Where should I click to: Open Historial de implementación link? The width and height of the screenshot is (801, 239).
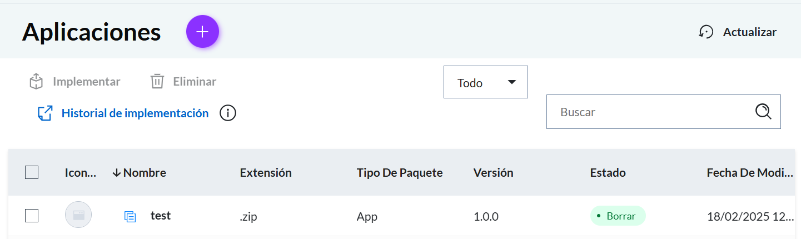point(135,113)
